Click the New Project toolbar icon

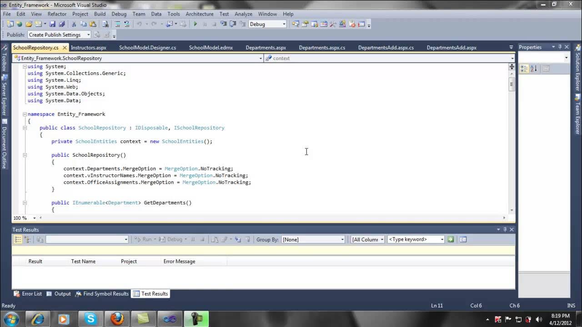[x=10, y=24]
